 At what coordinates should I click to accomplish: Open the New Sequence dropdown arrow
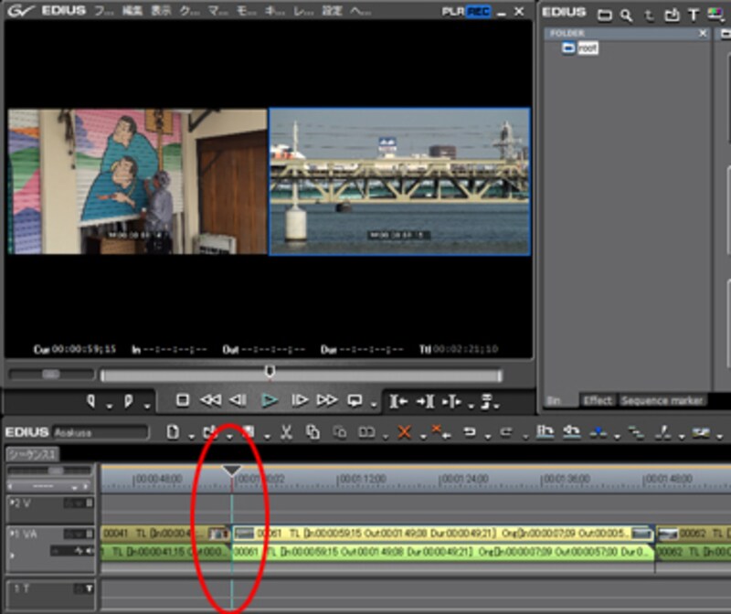185,435
